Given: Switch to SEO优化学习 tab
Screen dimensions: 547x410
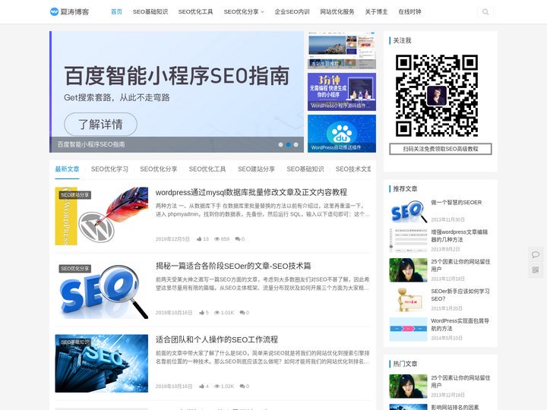Looking at the screenshot, I should [109, 169].
